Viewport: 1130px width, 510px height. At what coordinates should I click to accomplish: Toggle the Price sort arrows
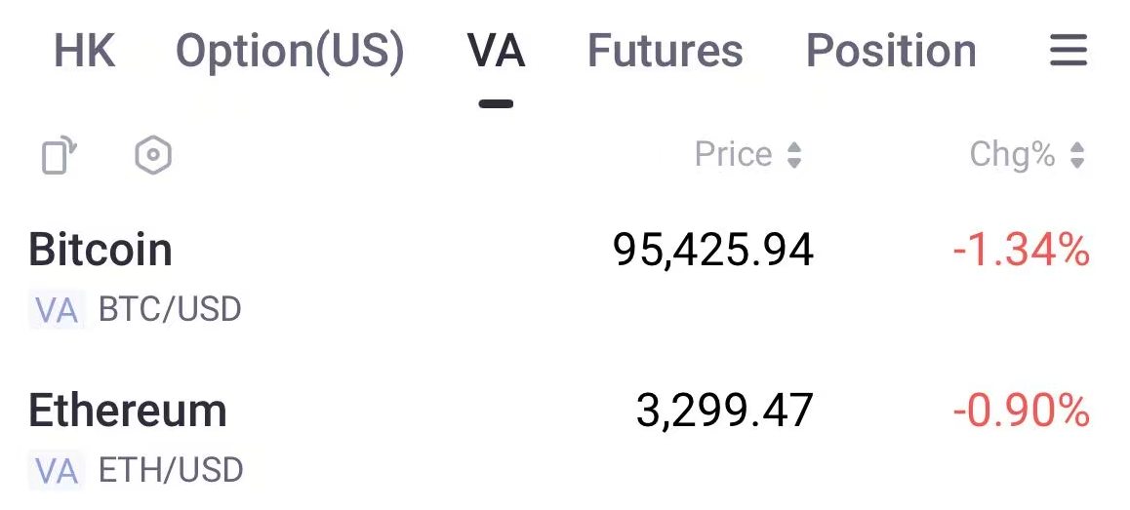click(794, 155)
